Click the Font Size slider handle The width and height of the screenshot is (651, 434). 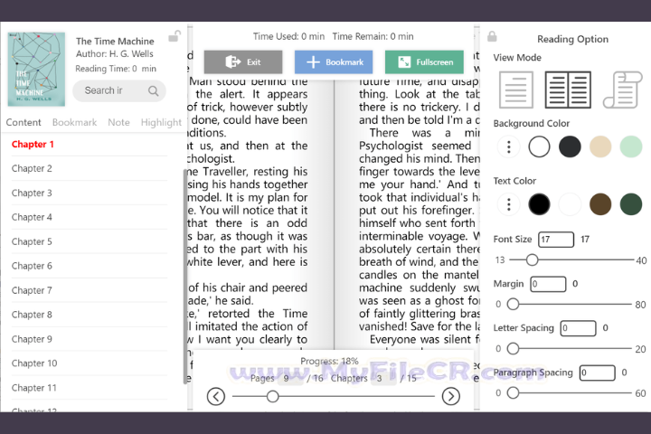point(532,260)
